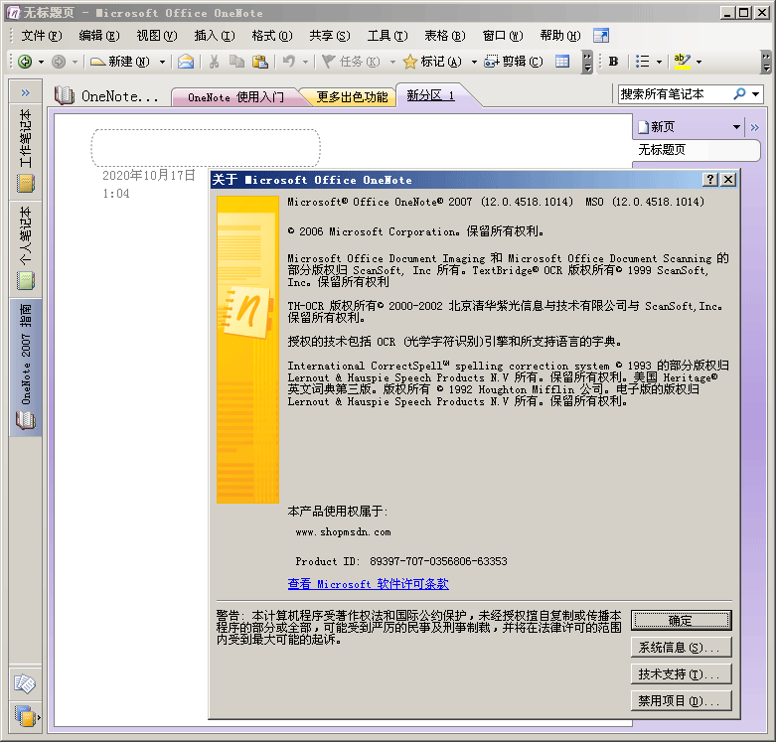Image resolution: width=776 pixels, height=742 pixels.
Task: Open the 插入 (Insert) menu
Action: click(x=214, y=36)
